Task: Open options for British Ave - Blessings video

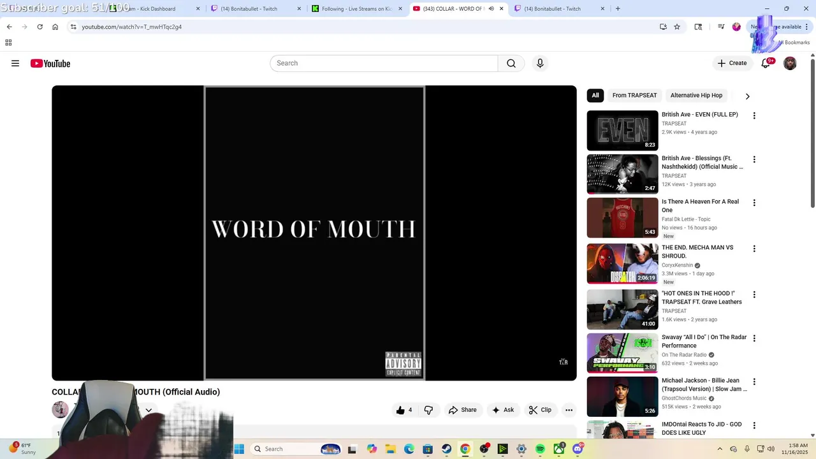Action: (754, 159)
